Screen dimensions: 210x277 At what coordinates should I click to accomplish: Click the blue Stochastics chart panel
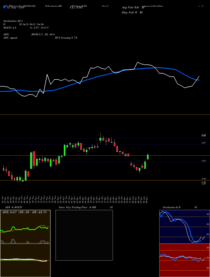coord(184,227)
